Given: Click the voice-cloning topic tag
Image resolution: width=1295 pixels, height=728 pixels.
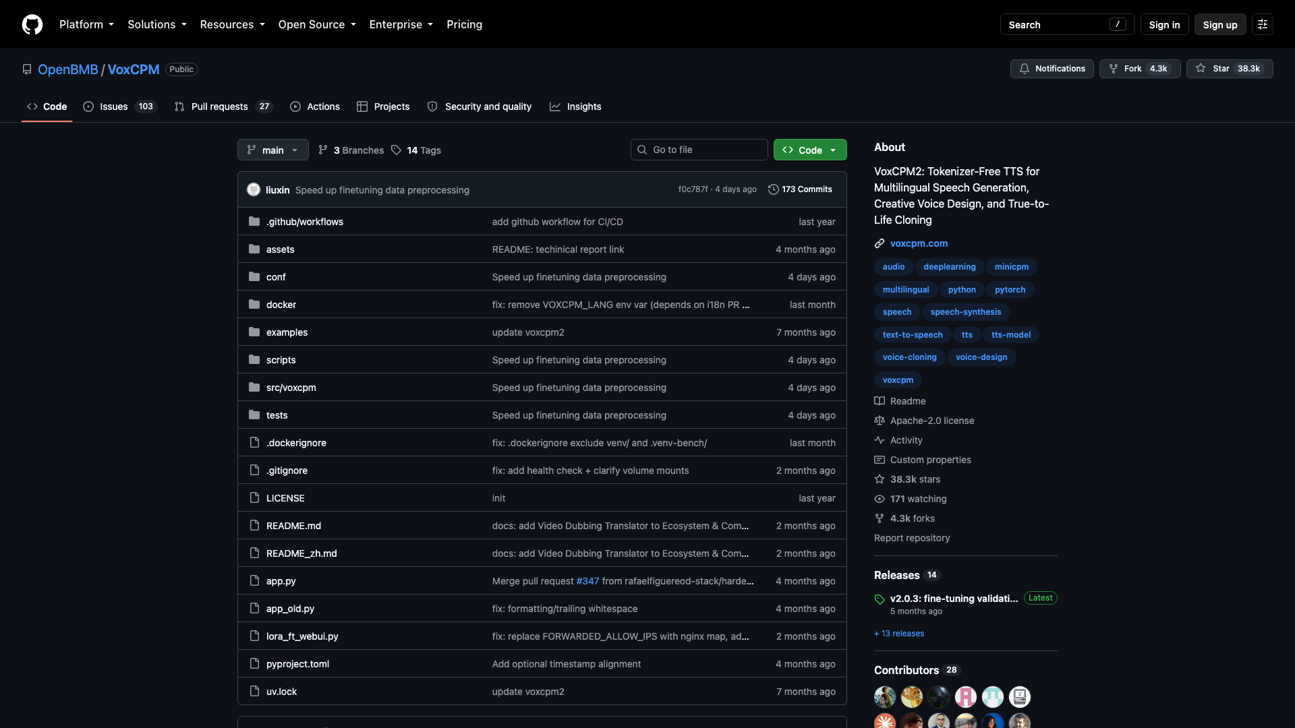Looking at the screenshot, I should pyautogui.click(x=909, y=357).
